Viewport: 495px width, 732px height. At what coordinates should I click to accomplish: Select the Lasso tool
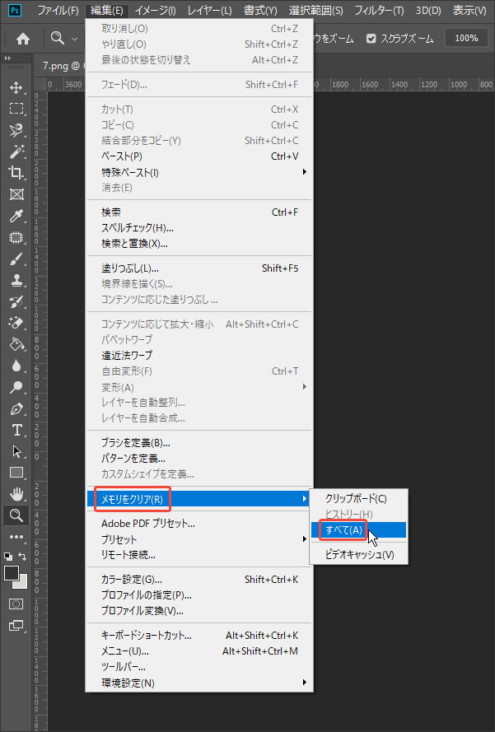click(x=16, y=130)
